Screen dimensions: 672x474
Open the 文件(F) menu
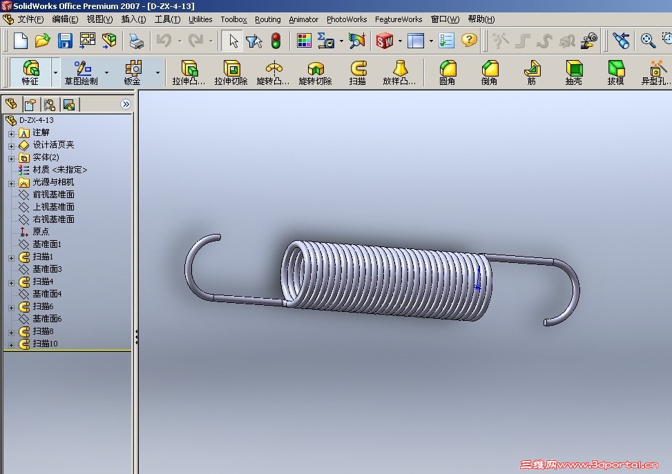[30, 19]
